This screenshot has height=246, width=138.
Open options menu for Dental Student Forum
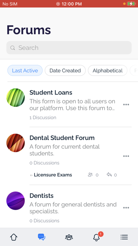pyautogui.click(x=126, y=156)
